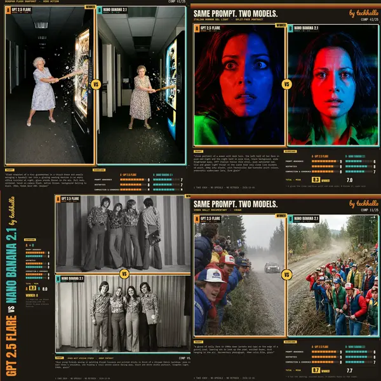Click the teal prompt adherence bar under rally images
The width and height of the screenshot is (381, 381).
click(359, 352)
